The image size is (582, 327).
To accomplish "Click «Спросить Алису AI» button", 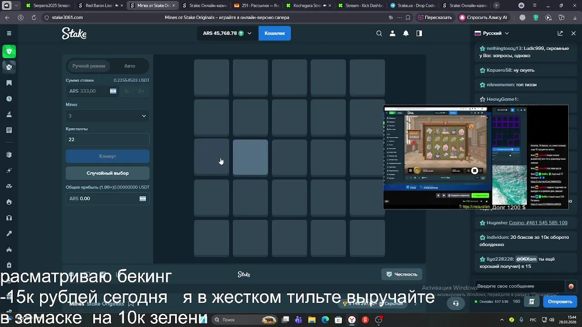I will pyautogui.click(x=483, y=17).
